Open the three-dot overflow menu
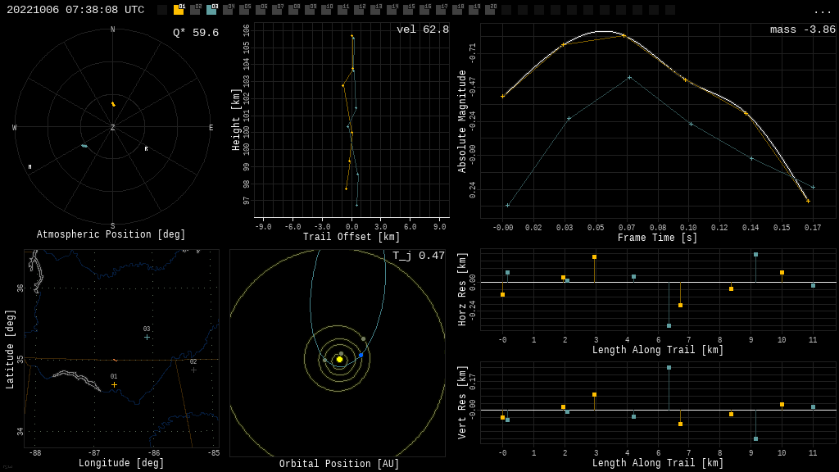Viewport: 839px width, 472px height. (x=823, y=11)
